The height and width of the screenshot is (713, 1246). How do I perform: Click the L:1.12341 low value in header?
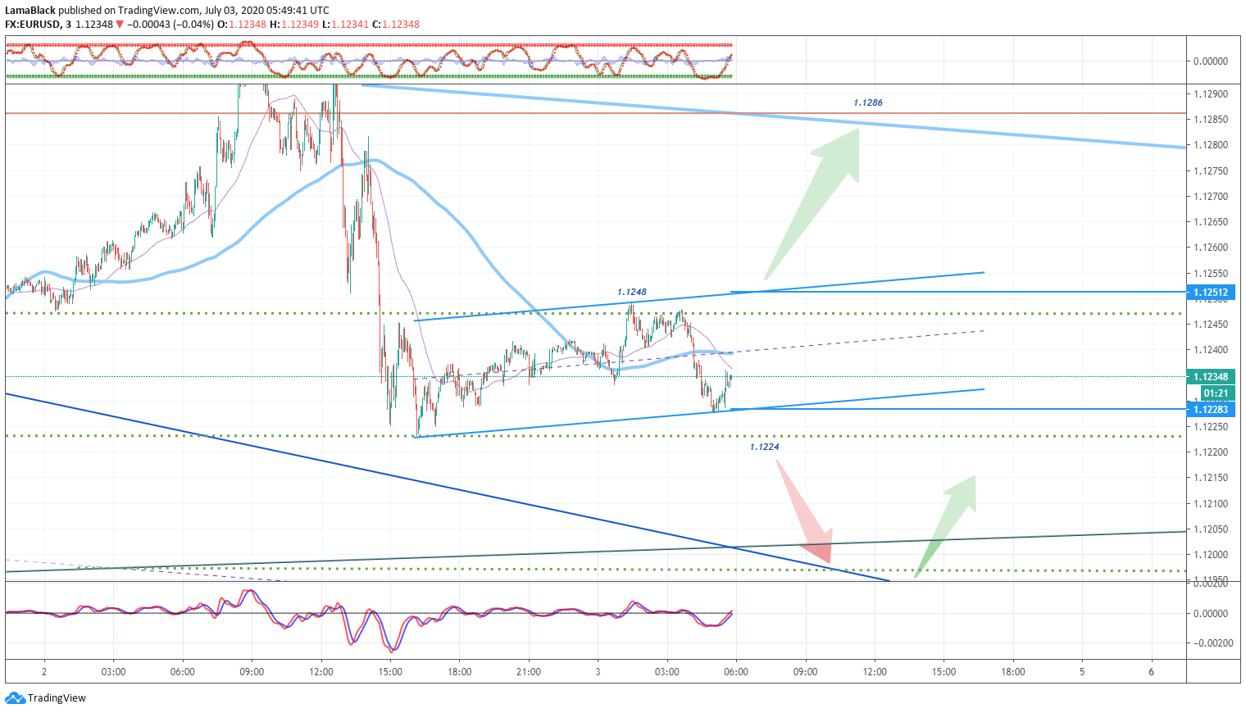345,25
